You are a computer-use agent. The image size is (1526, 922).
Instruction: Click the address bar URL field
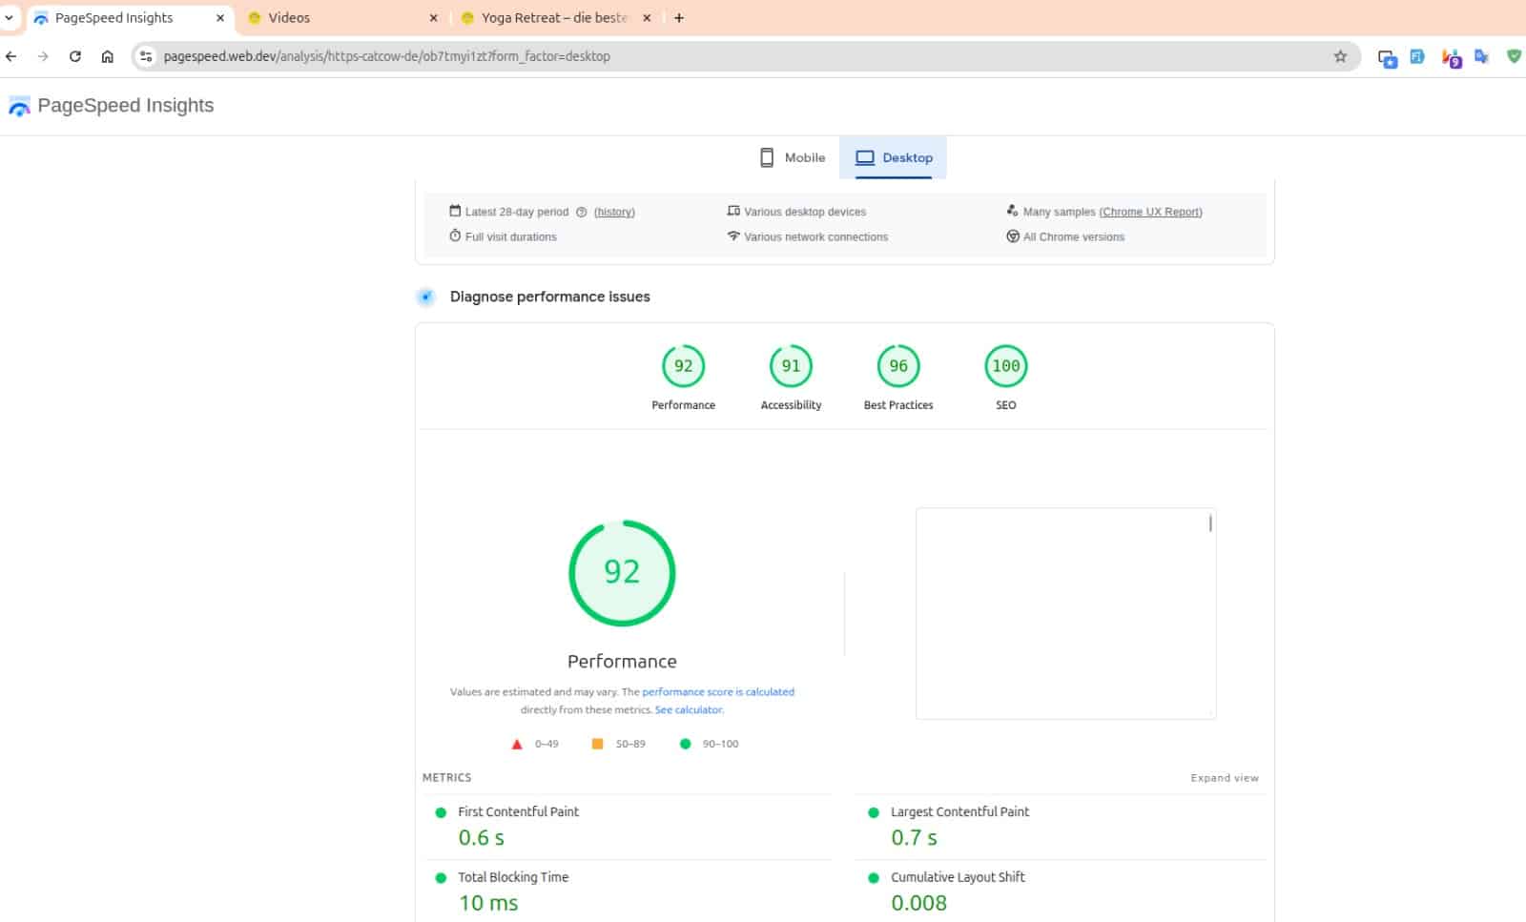(x=744, y=56)
